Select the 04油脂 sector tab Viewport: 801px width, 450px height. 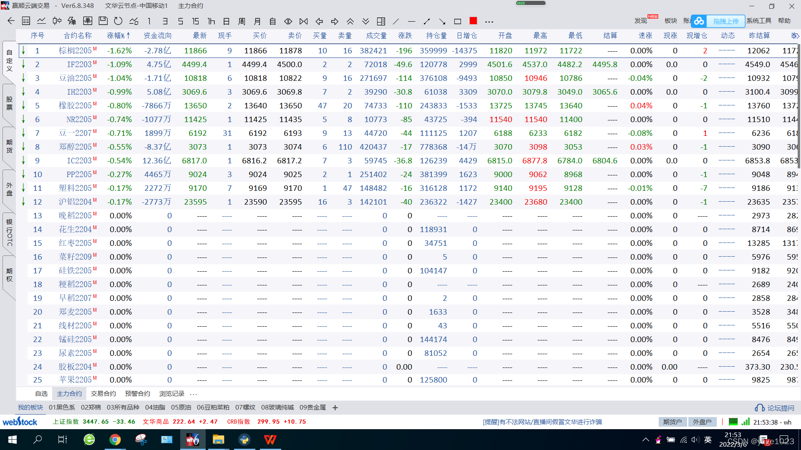pyautogui.click(x=155, y=407)
